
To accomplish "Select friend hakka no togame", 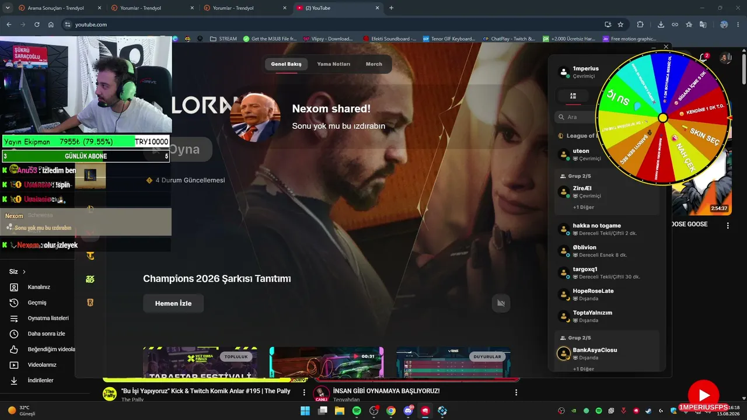I will coord(607,229).
